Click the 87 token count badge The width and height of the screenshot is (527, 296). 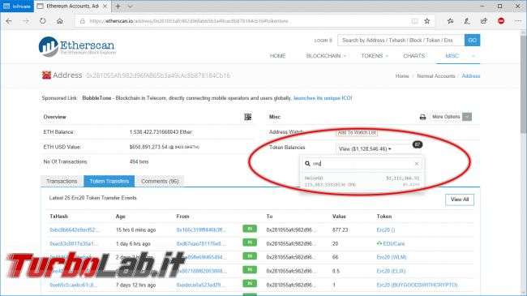417,144
